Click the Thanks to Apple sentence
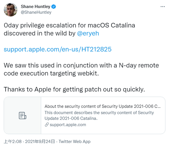Screen dimensions: 170x147 pyautogui.click(x=74, y=90)
